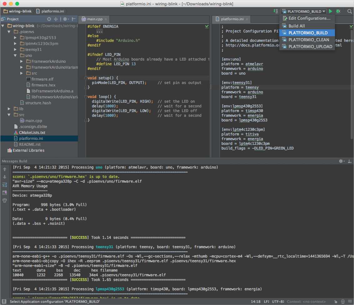This screenshot has width=354, height=305.
Task: Collapse the .pioenvs folder
Action: 9,32
